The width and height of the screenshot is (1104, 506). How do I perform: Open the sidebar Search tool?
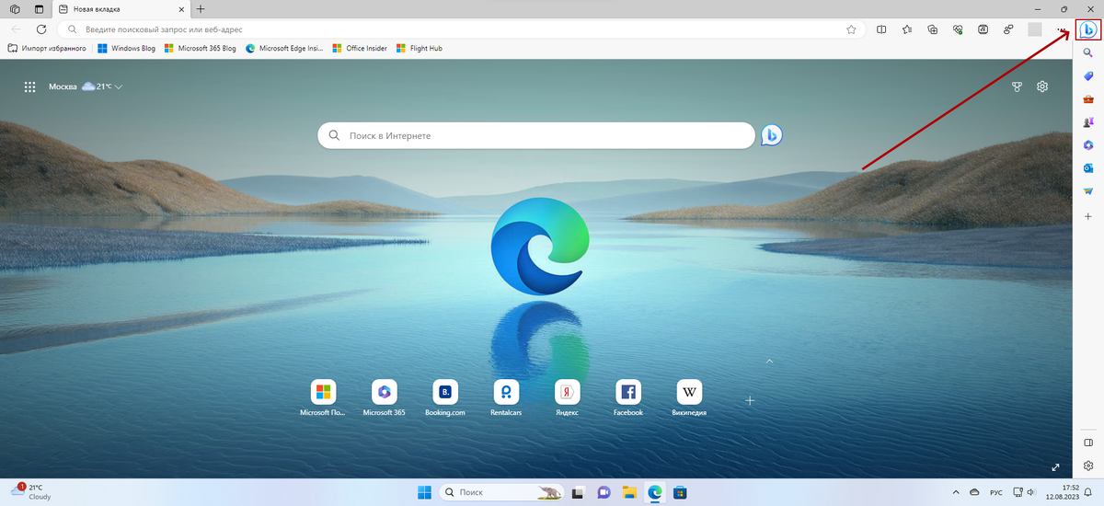pos(1088,53)
